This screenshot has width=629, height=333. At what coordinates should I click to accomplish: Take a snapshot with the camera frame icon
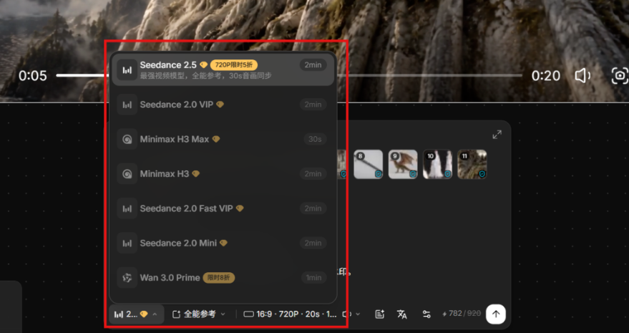[x=620, y=75]
